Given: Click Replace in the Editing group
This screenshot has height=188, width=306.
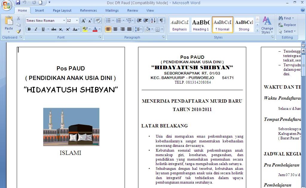Looking at the screenshot, I should click(x=288, y=25).
